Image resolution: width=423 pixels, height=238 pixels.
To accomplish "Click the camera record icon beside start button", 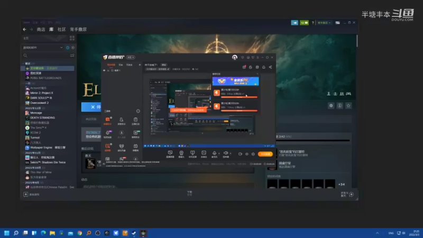I will [240, 154].
